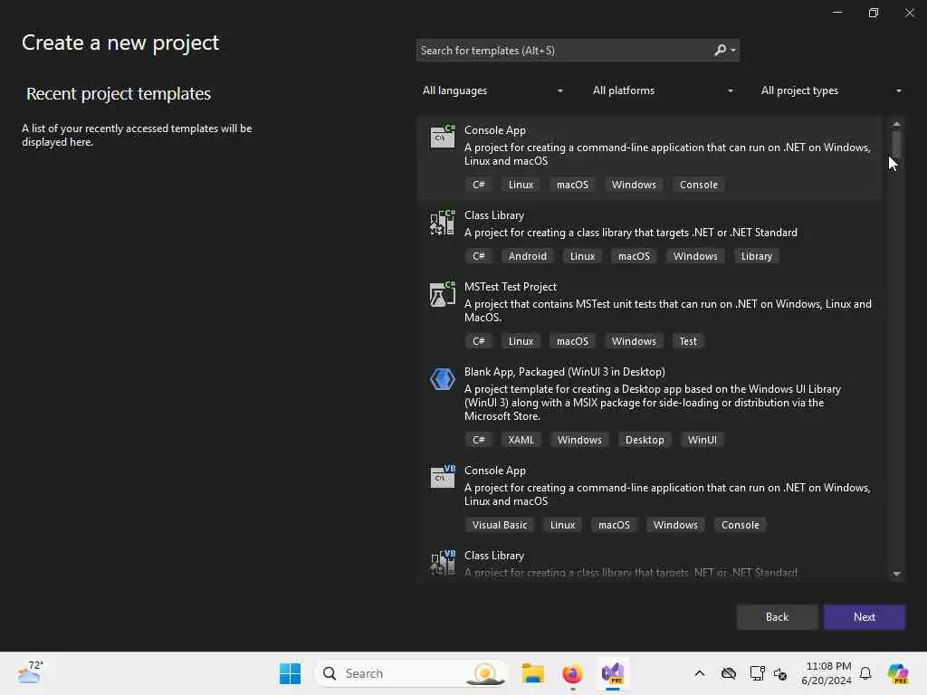Click the cloud sync-off tray icon
This screenshot has height=695, width=927.
[x=729, y=673]
